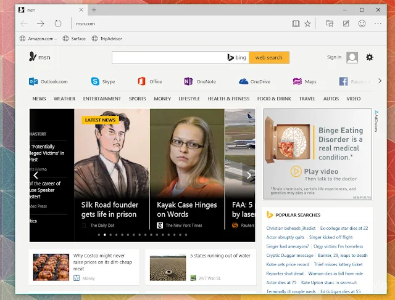
Task: Go back with the browser back arrow
Action: pos(24,23)
